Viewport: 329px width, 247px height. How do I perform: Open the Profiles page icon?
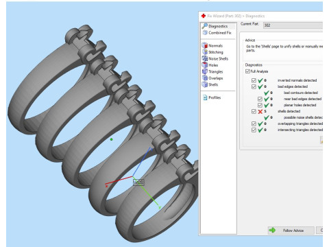pos(205,97)
